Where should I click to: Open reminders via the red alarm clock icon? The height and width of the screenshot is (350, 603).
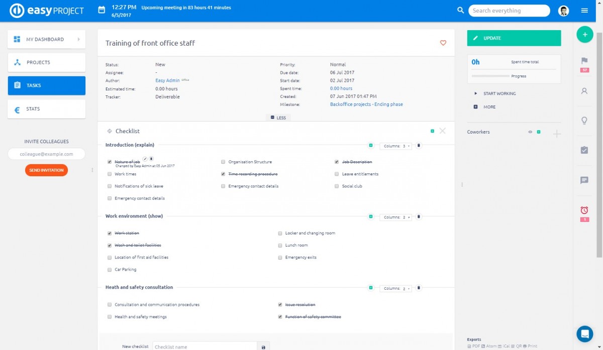coord(584,211)
